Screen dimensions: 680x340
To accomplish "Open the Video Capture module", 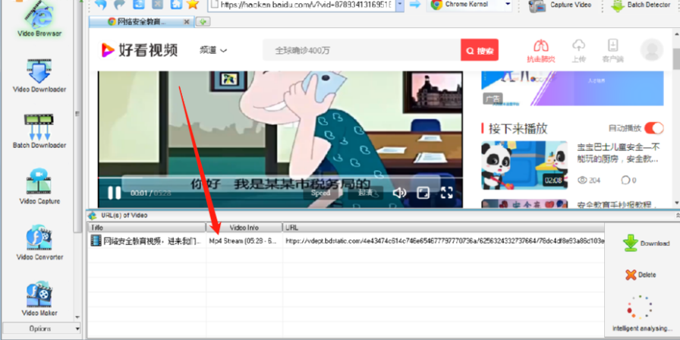I will click(x=39, y=187).
